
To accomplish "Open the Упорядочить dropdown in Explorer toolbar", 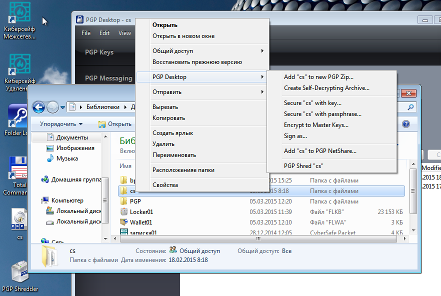I will (x=61, y=124).
